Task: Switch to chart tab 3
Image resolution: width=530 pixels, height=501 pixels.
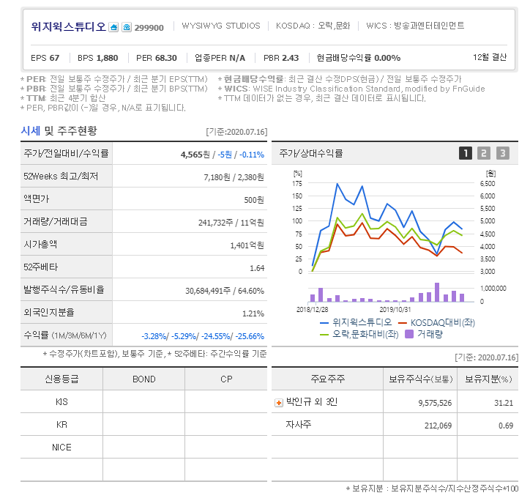Action: pos(503,153)
